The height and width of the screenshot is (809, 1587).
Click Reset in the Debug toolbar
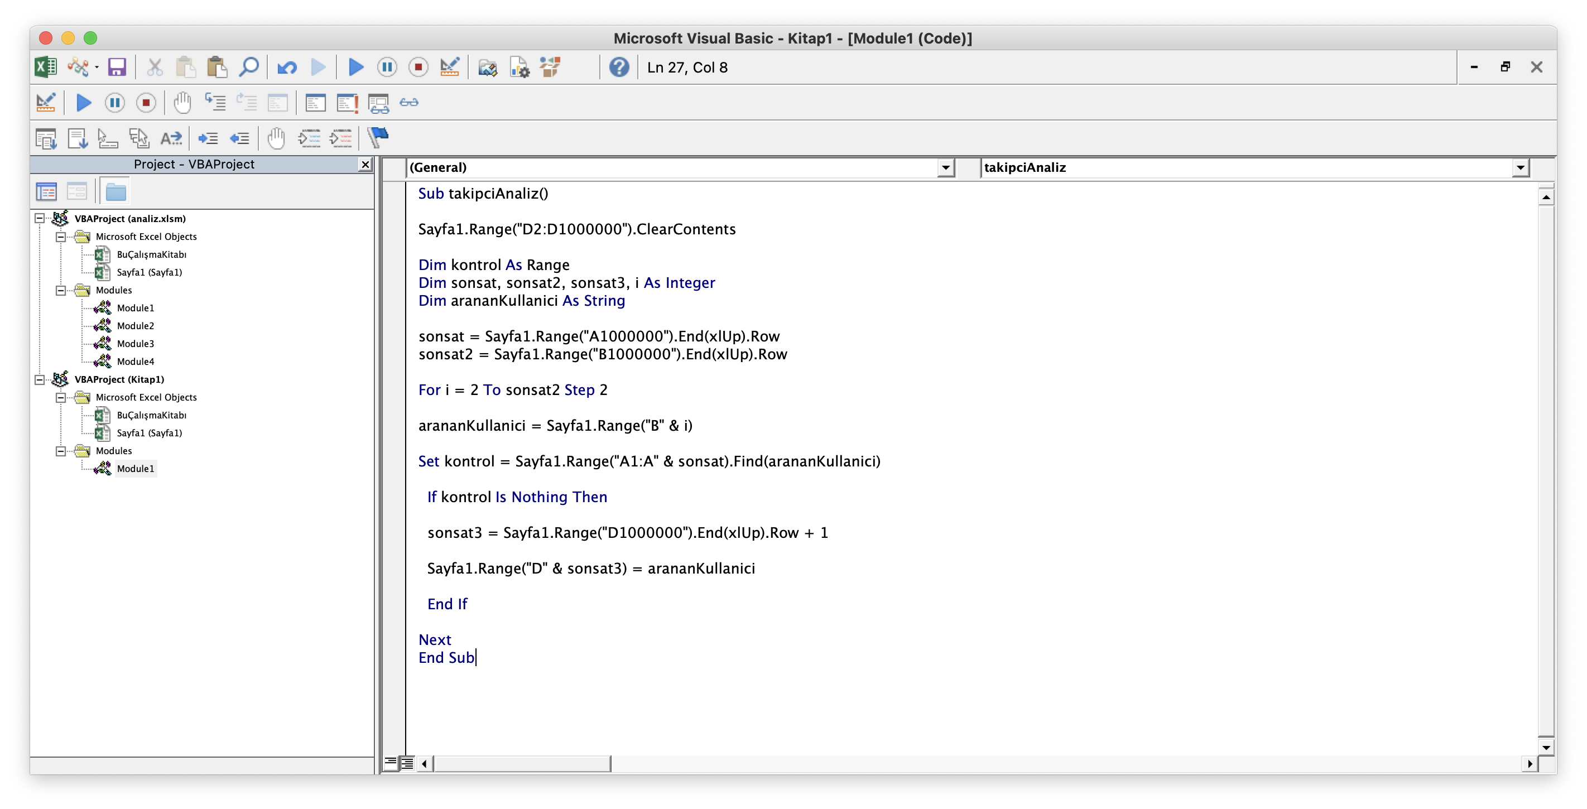coord(146,102)
